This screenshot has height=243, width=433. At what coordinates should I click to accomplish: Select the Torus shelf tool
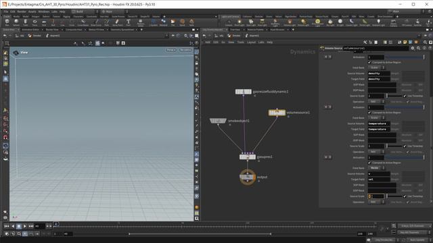(x=35, y=22)
